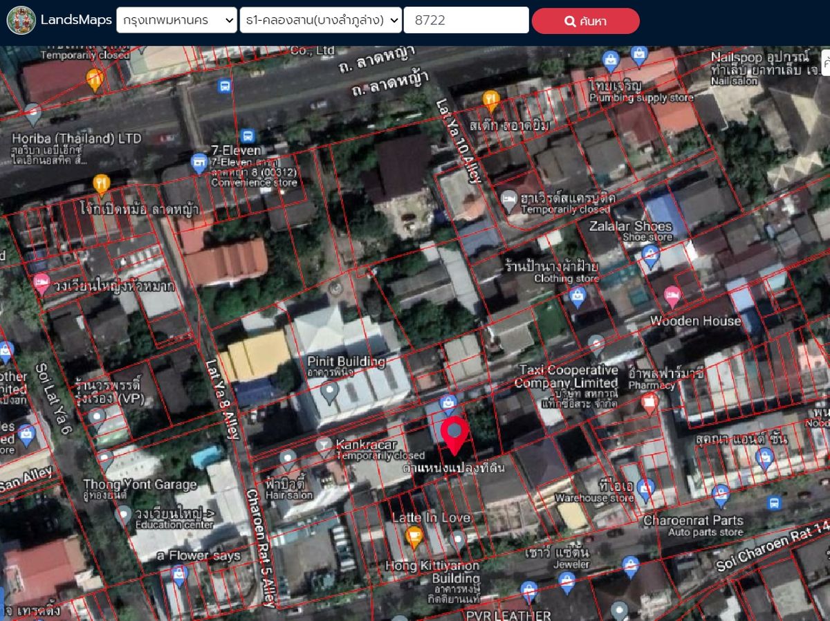Click the Kankracar gray marker
The image size is (830, 621).
point(324,446)
